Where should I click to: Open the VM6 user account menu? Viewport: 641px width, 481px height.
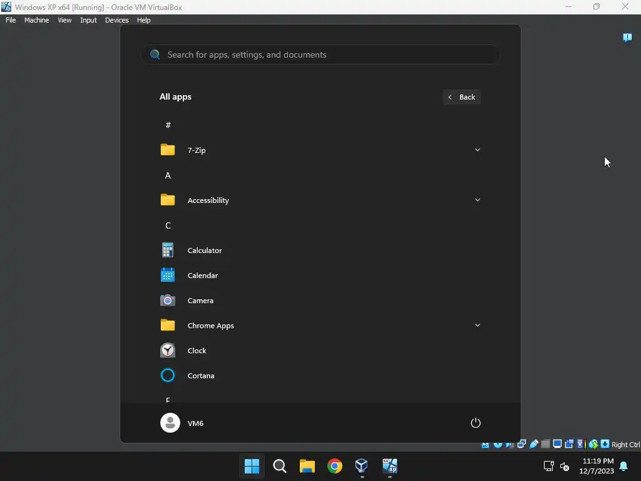pyautogui.click(x=182, y=423)
